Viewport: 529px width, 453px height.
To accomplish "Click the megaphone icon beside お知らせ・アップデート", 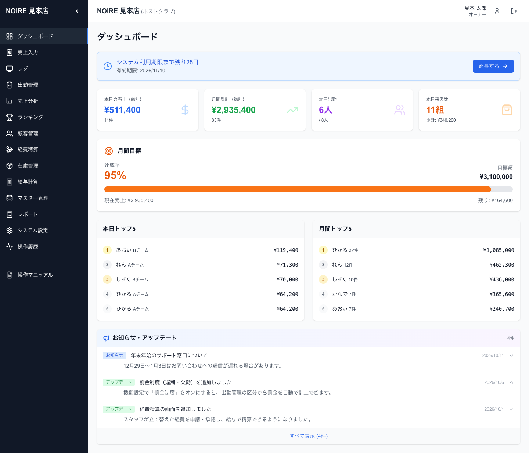I will [106, 338].
